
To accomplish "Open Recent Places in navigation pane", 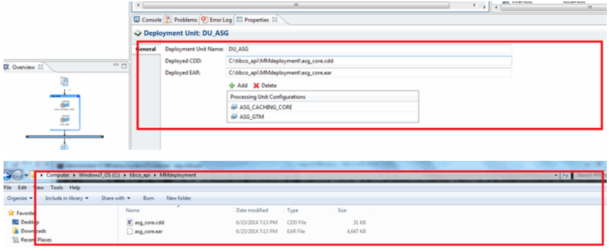I will click(x=32, y=240).
